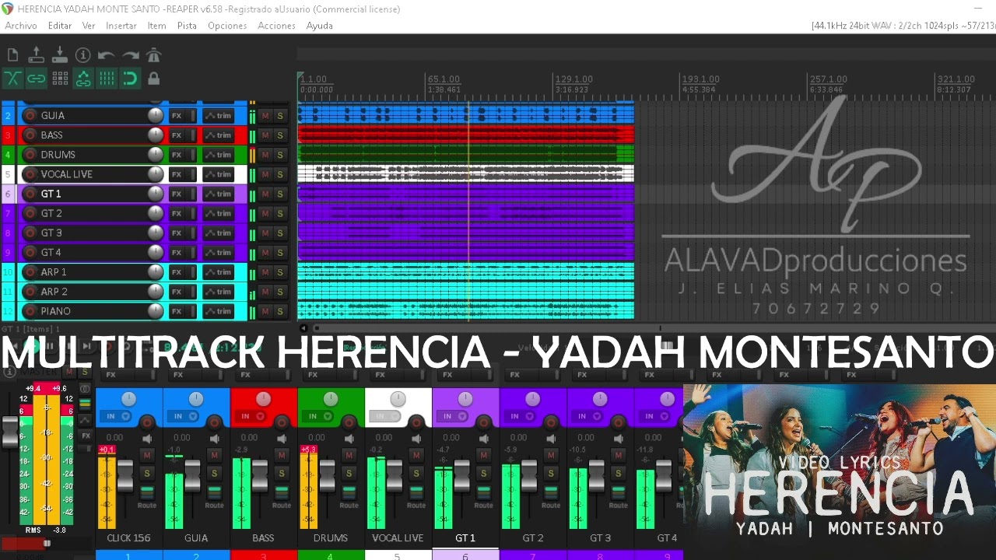Open FX chain for GT 2 track
Viewport: 996px width, 560px height.
177,213
